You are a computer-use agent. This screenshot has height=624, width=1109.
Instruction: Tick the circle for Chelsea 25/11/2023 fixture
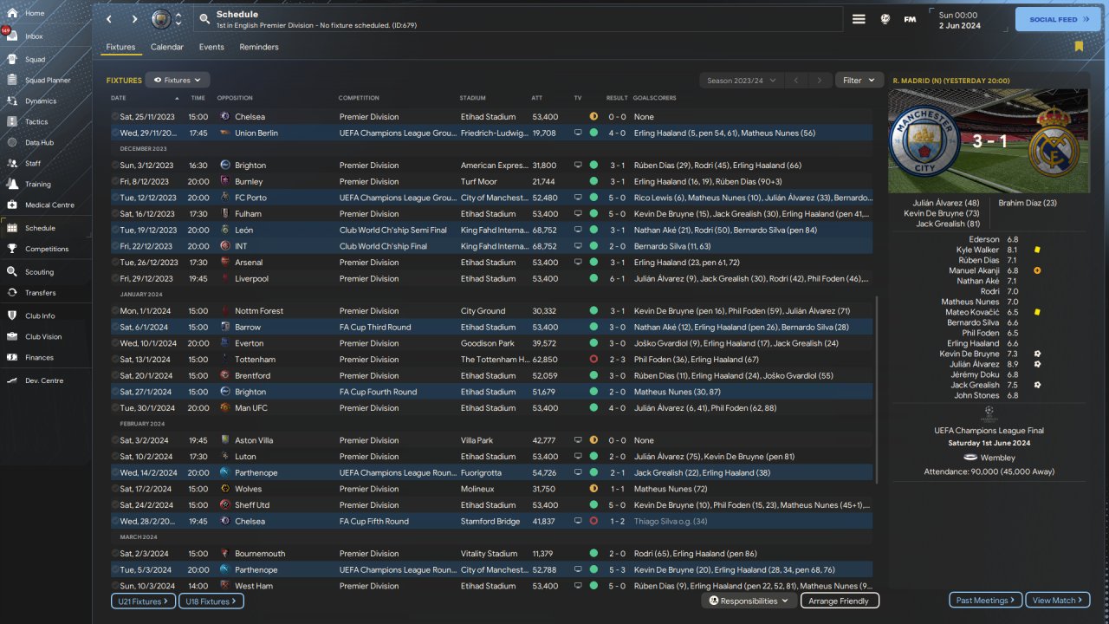point(115,117)
